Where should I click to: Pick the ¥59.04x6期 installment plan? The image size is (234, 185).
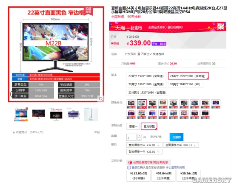coord(163,176)
